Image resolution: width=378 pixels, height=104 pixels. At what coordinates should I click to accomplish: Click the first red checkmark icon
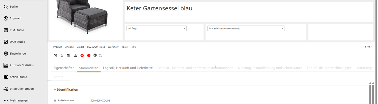(82, 56)
